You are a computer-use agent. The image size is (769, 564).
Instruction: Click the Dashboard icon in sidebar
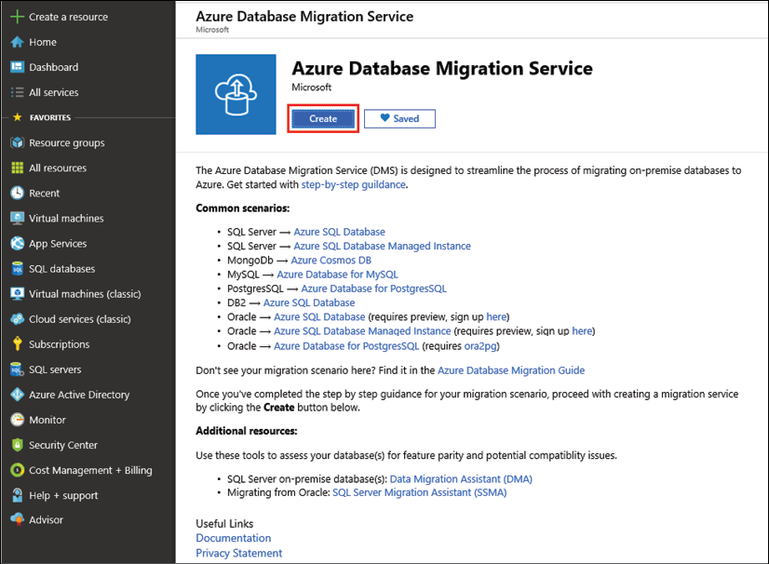[17, 67]
